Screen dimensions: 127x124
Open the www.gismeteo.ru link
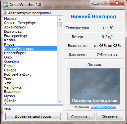[x=103, y=107]
